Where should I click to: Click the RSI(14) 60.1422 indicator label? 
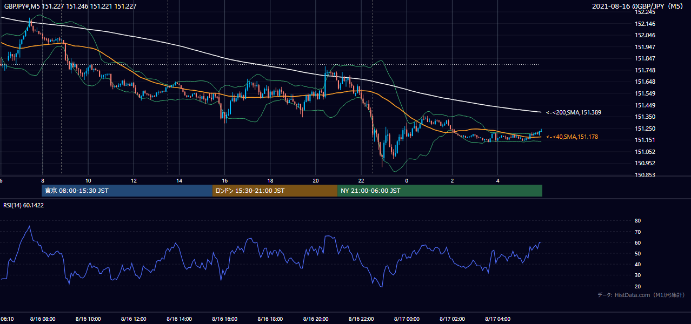(x=23, y=205)
